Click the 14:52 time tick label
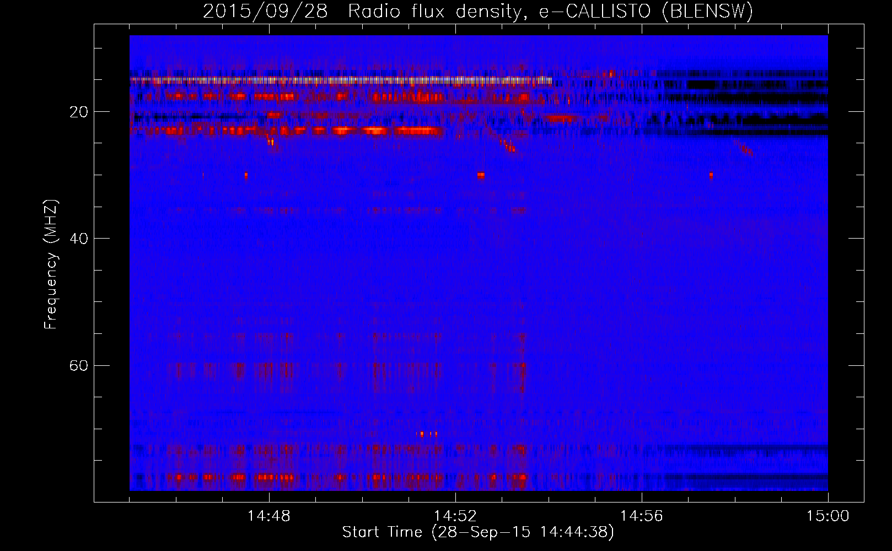Image resolution: width=892 pixels, height=551 pixels. [x=455, y=516]
